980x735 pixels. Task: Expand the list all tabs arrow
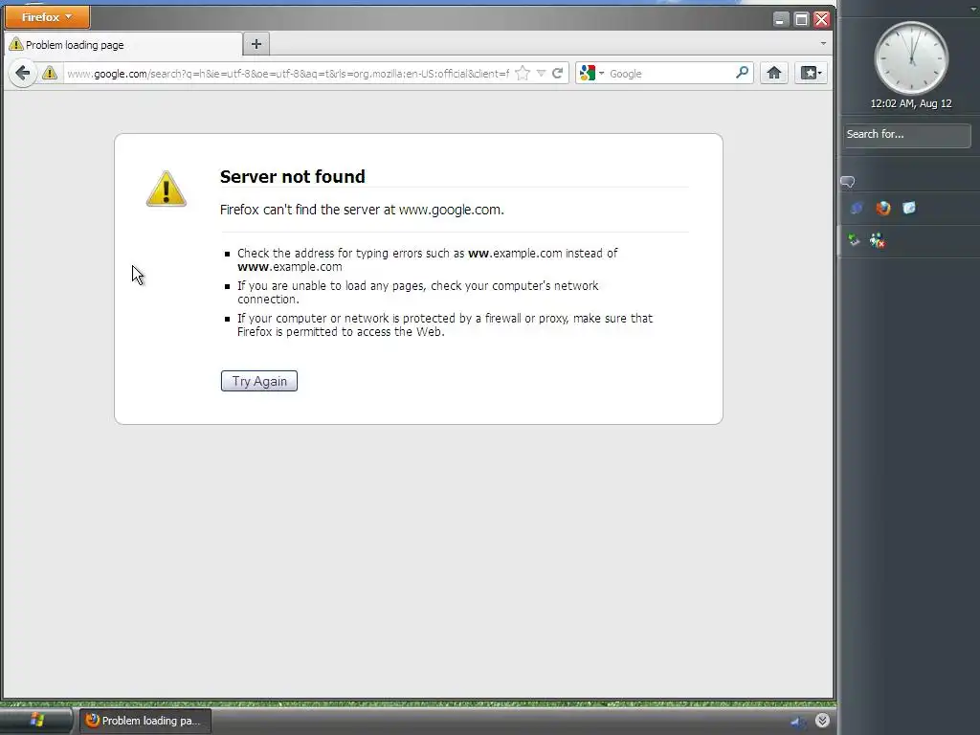coord(823,44)
